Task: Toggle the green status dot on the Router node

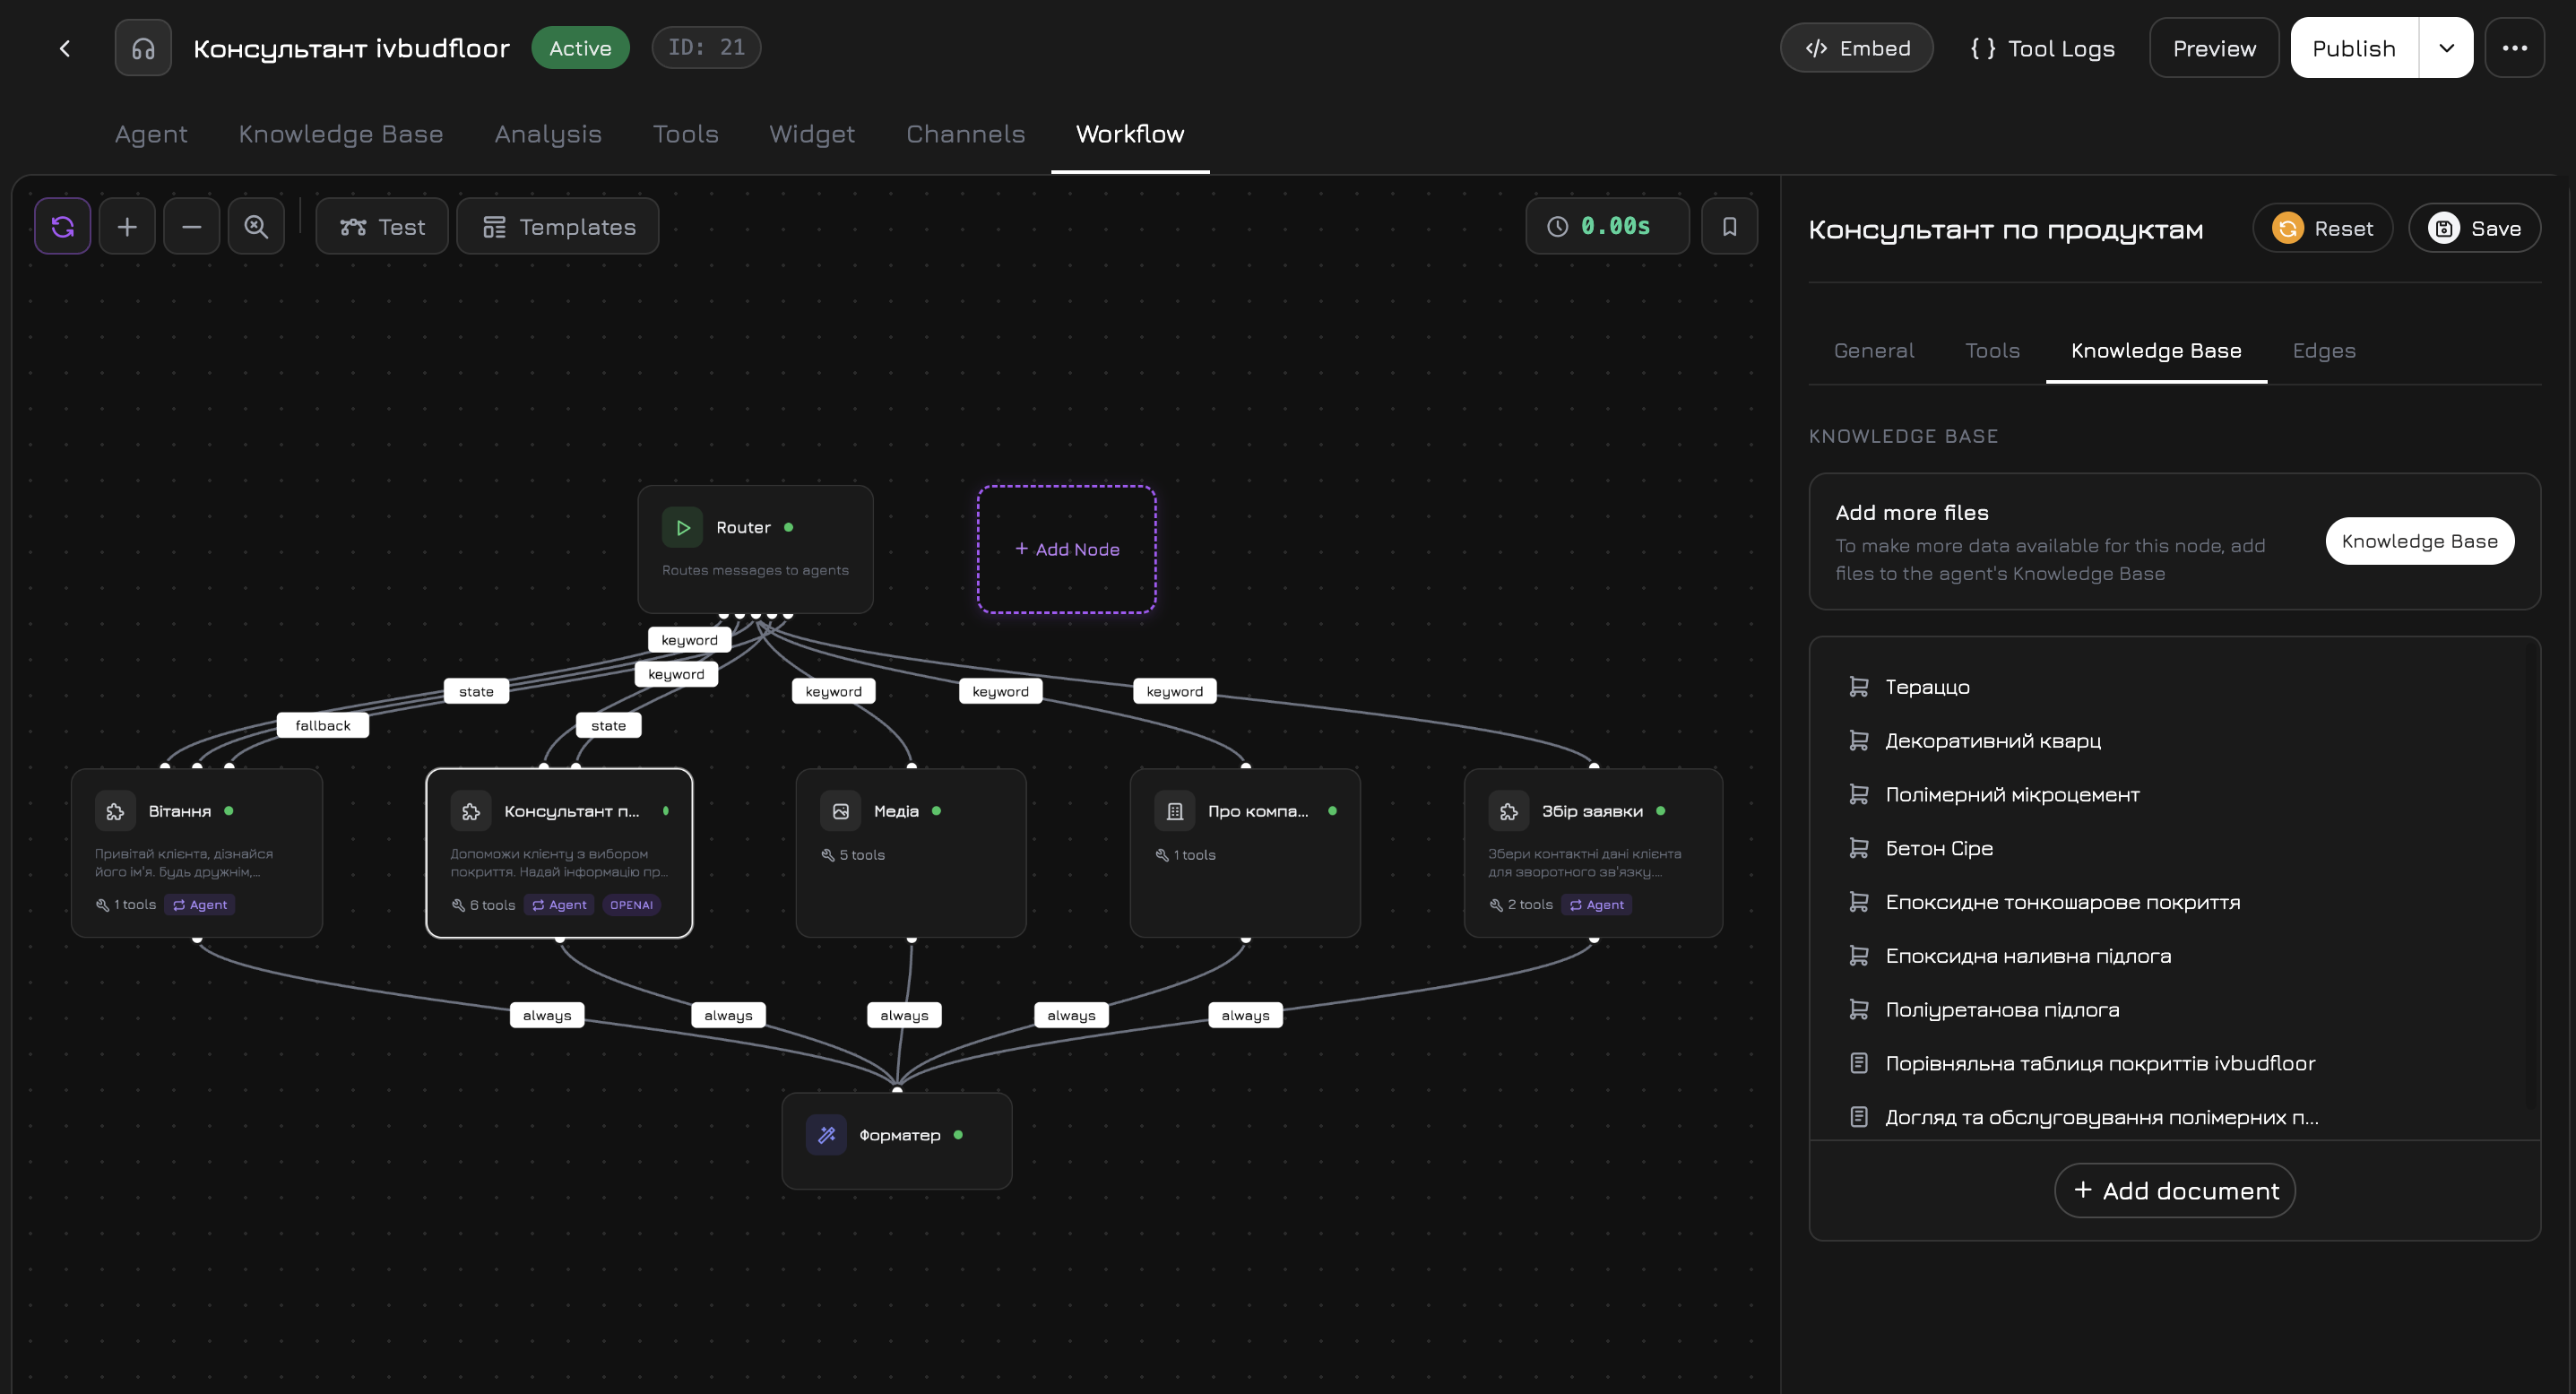Action: (x=790, y=527)
